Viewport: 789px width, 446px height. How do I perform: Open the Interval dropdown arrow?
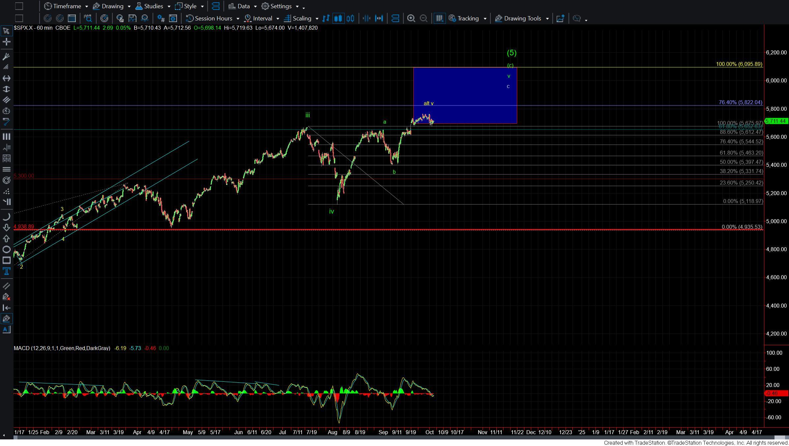[278, 19]
